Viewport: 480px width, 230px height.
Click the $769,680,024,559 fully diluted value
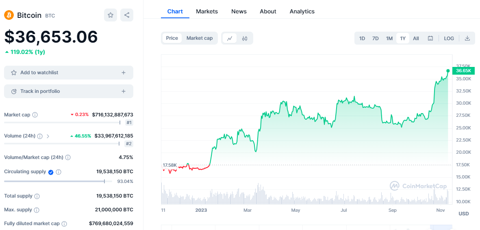click(x=111, y=224)
